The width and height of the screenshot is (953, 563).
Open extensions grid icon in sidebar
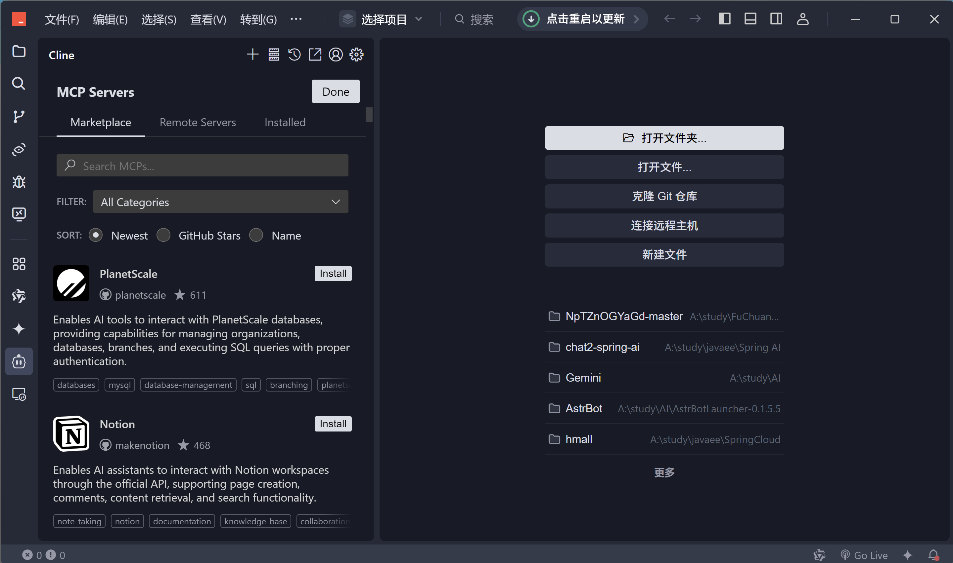tap(19, 264)
